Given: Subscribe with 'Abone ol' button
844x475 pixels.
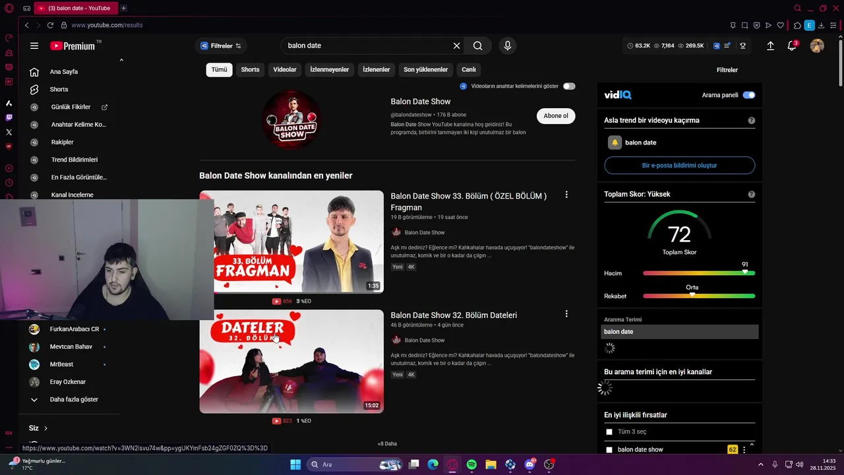Looking at the screenshot, I should [556, 115].
